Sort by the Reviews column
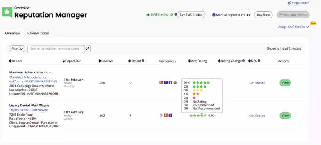Screen dimensions: 321x145 click(x=106, y=61)
